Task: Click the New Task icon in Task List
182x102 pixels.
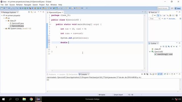Action: [152, 15]
